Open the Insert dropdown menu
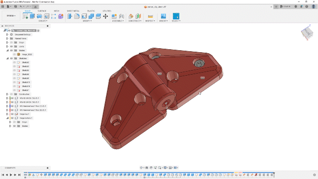Screen dimensions: 318x179 [163, 21]
